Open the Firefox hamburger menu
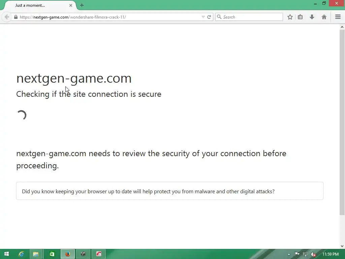The image size is (345, 259). [338, 17]
